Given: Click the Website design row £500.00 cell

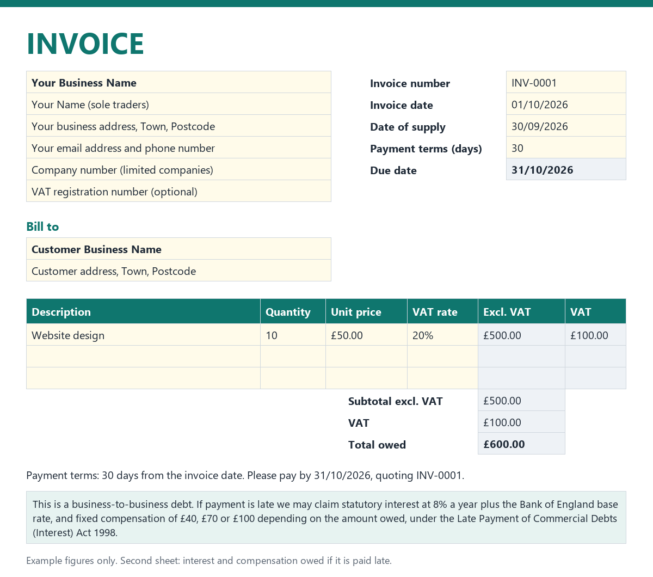Looking at the screenshot, I should (521, 335).
